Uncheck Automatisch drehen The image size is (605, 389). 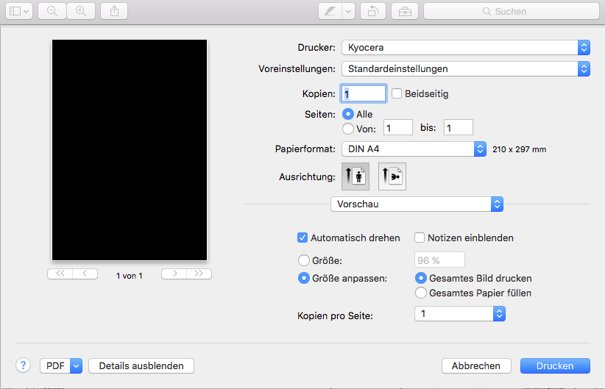(x=302, y=238)
